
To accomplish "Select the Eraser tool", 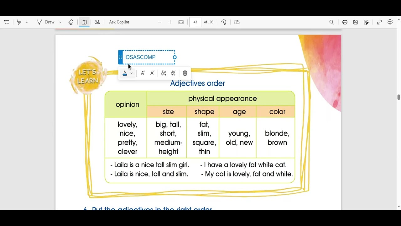I will pos(71,22).
